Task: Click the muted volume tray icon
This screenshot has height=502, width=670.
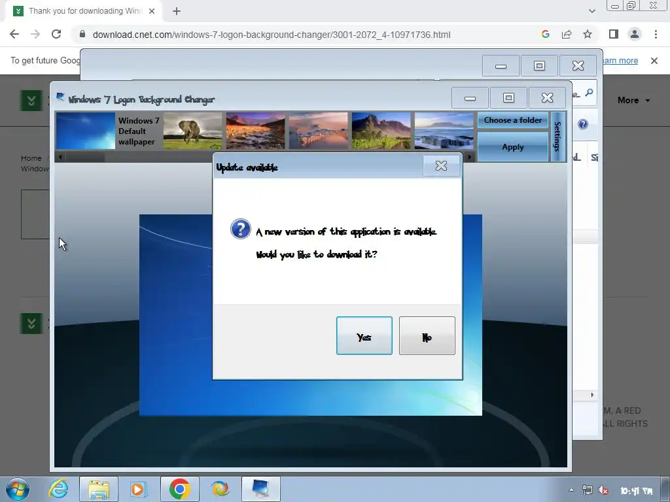Action: tap(603, 490)
